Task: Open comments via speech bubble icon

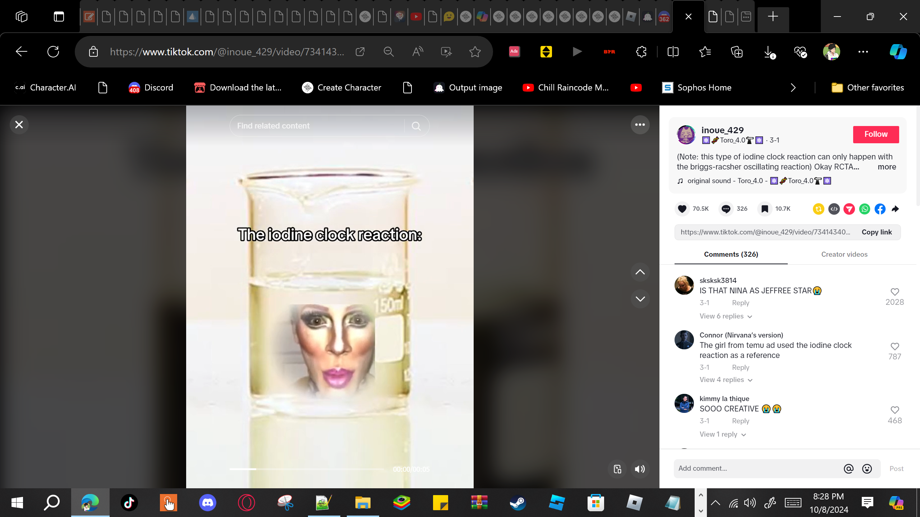Action: click(x=726, y=209)
